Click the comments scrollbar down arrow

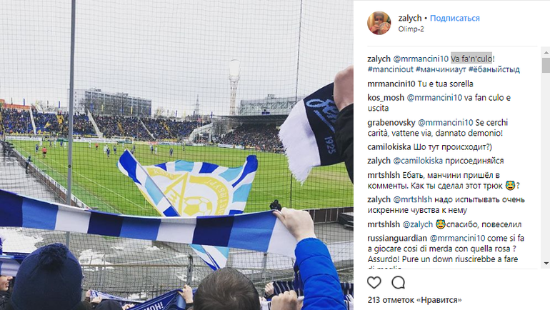546,264
